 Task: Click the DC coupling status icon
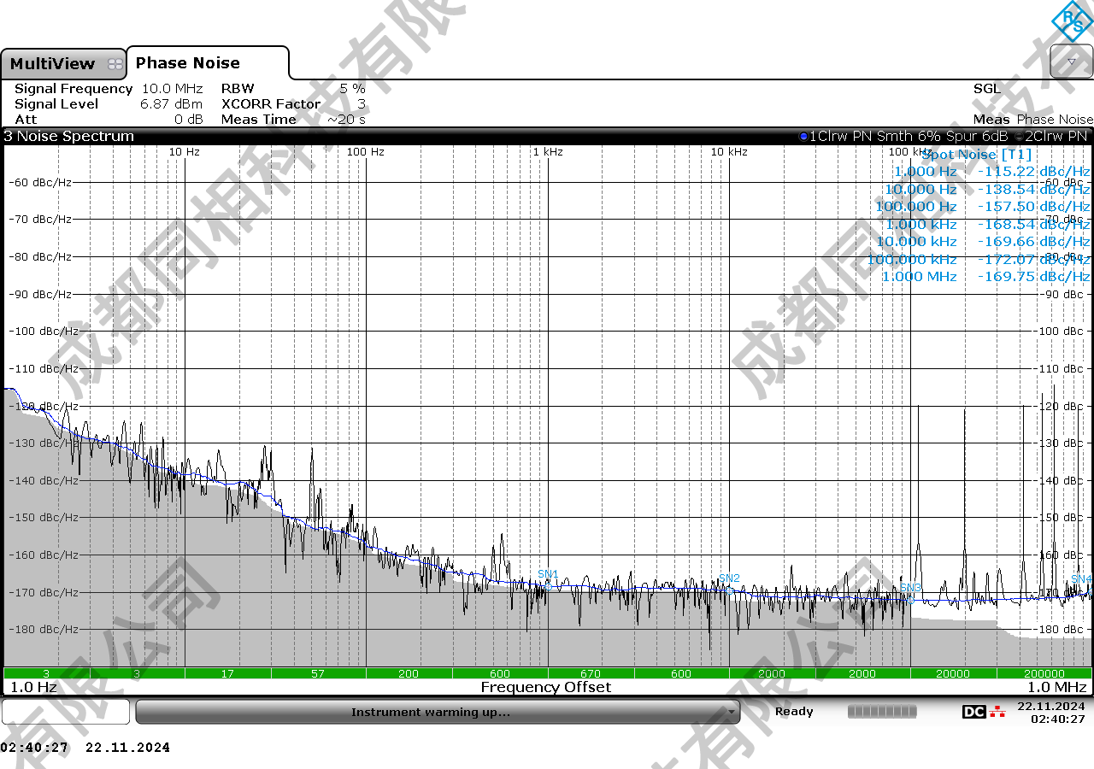pos(973,712)
